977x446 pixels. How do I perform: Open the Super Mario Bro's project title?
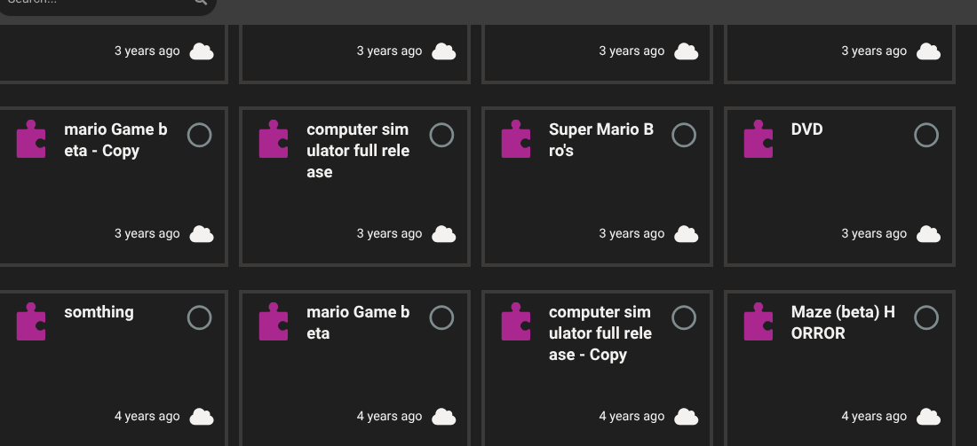click(x=601, y=140)
